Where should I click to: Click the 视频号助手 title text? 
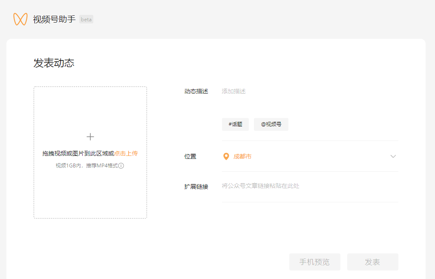point(54,19)
